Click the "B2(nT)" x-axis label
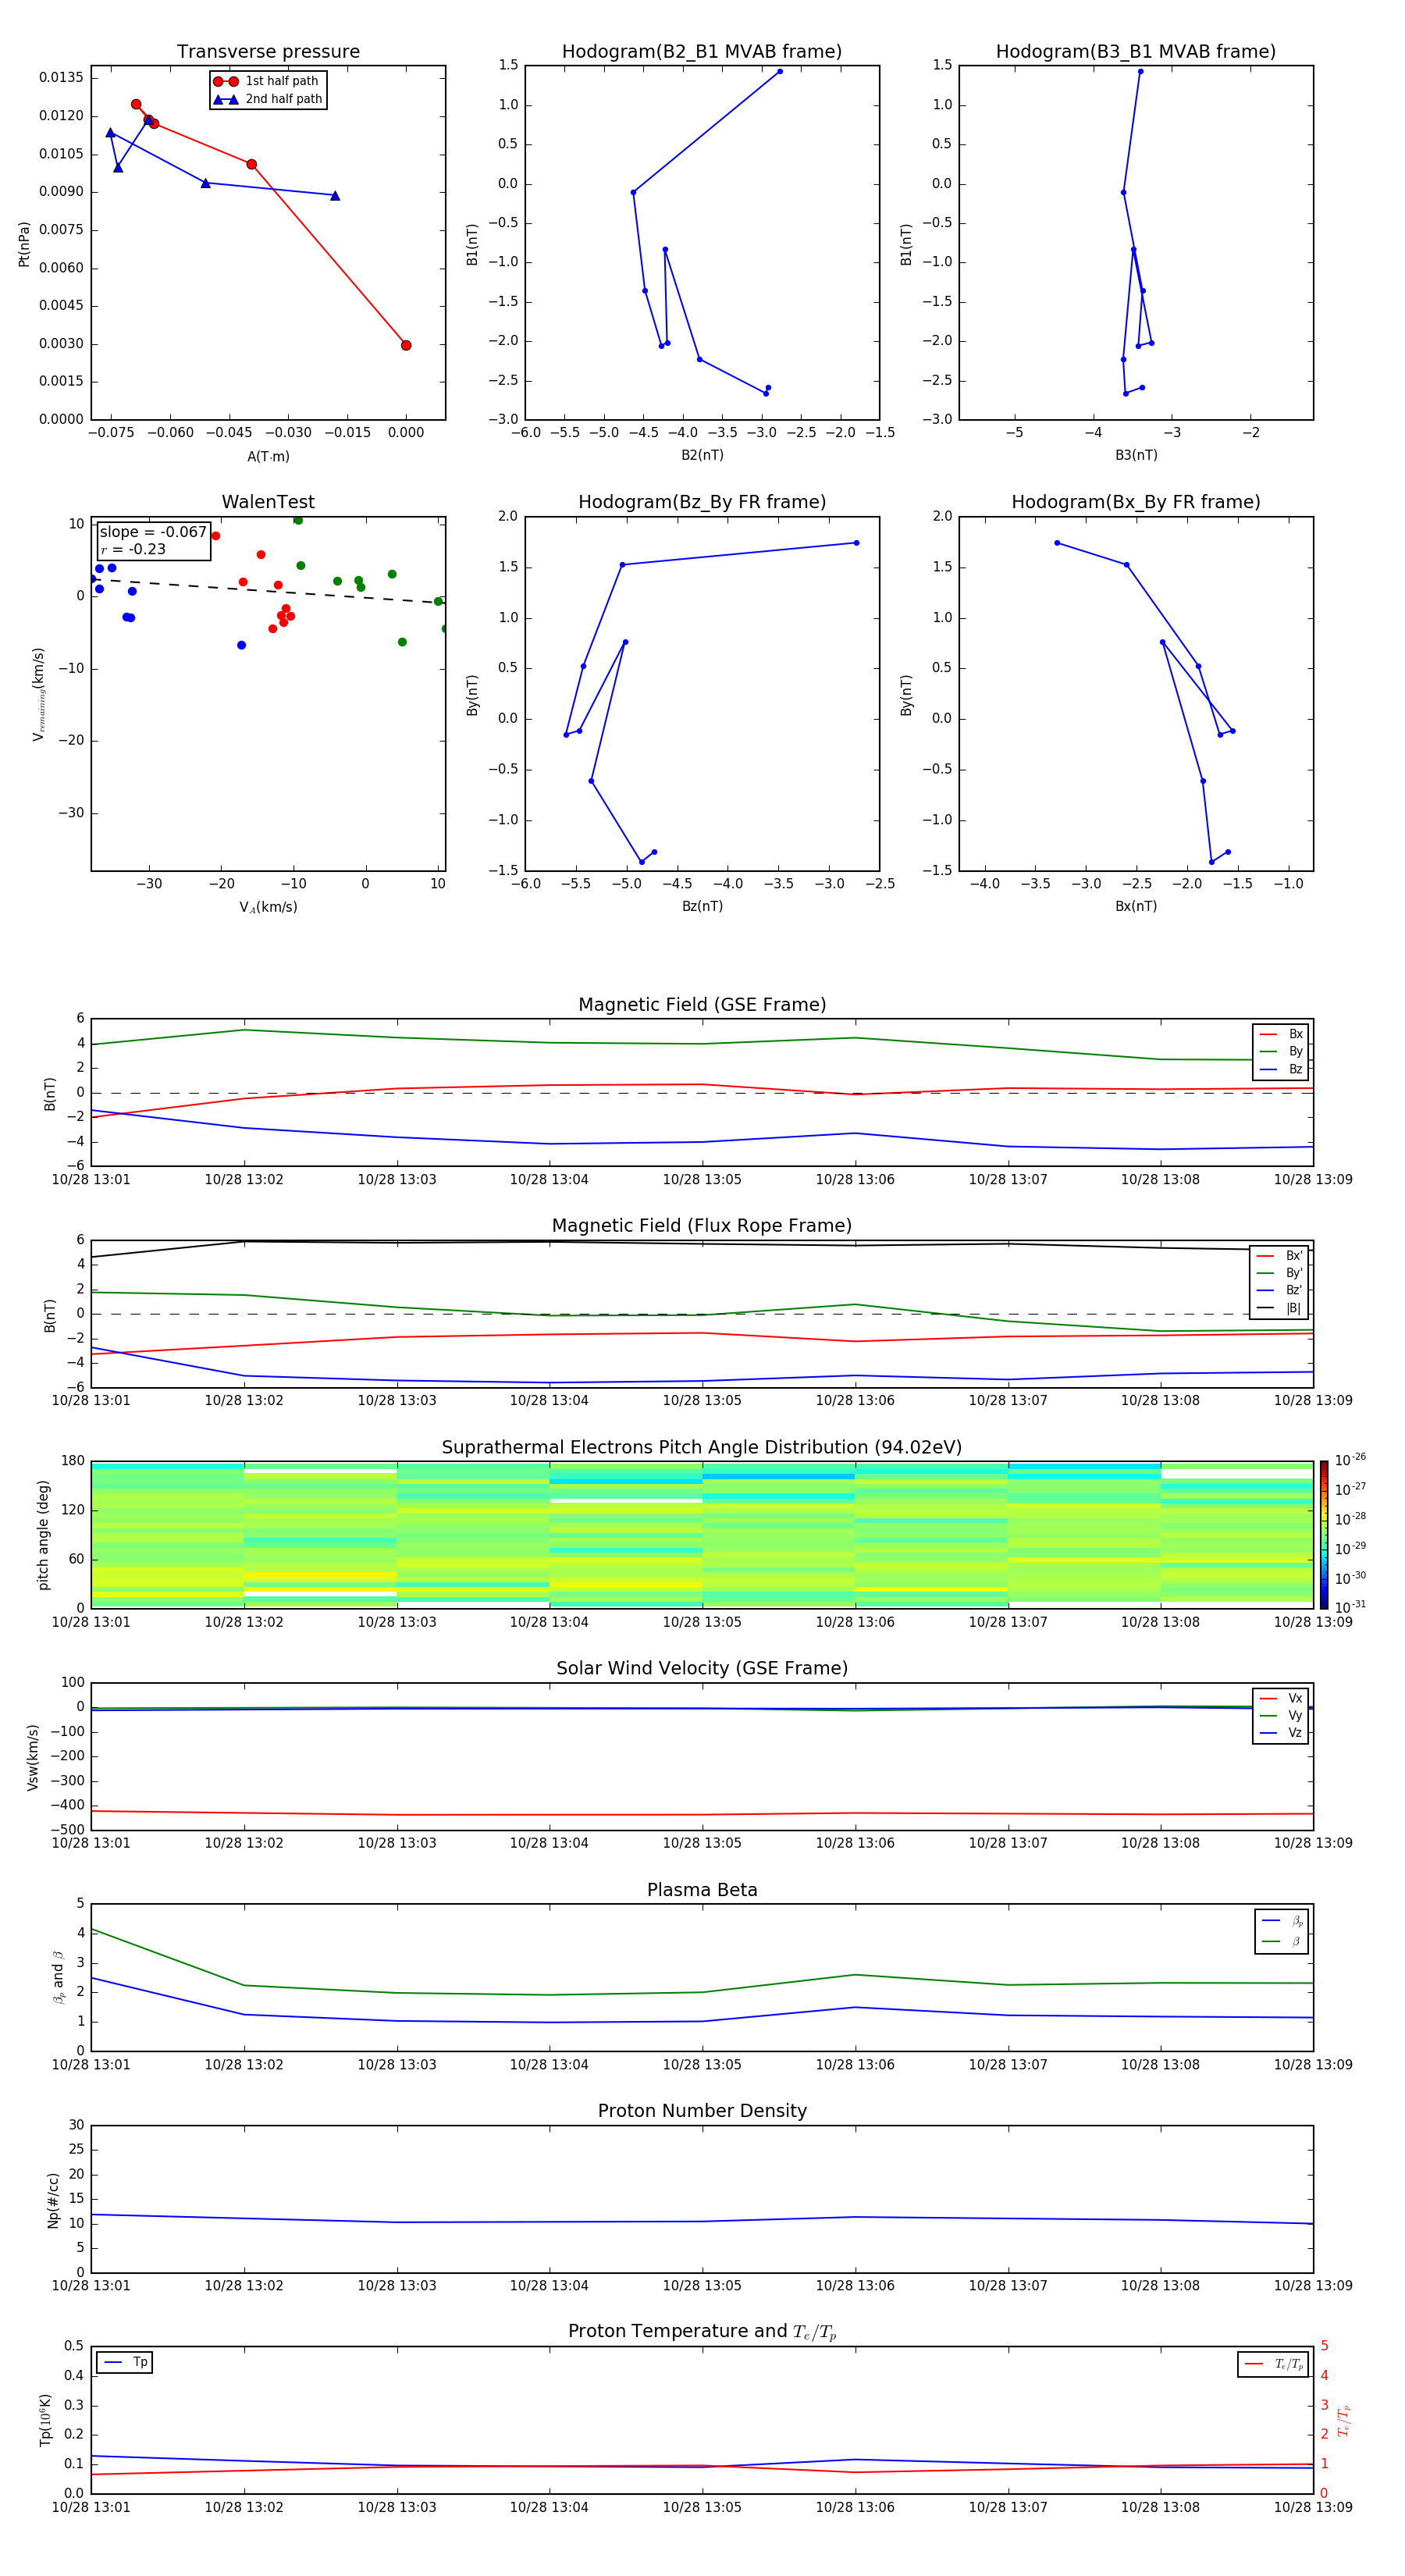Viewport: 1405px width, 2576px height. tap(702, 455)
